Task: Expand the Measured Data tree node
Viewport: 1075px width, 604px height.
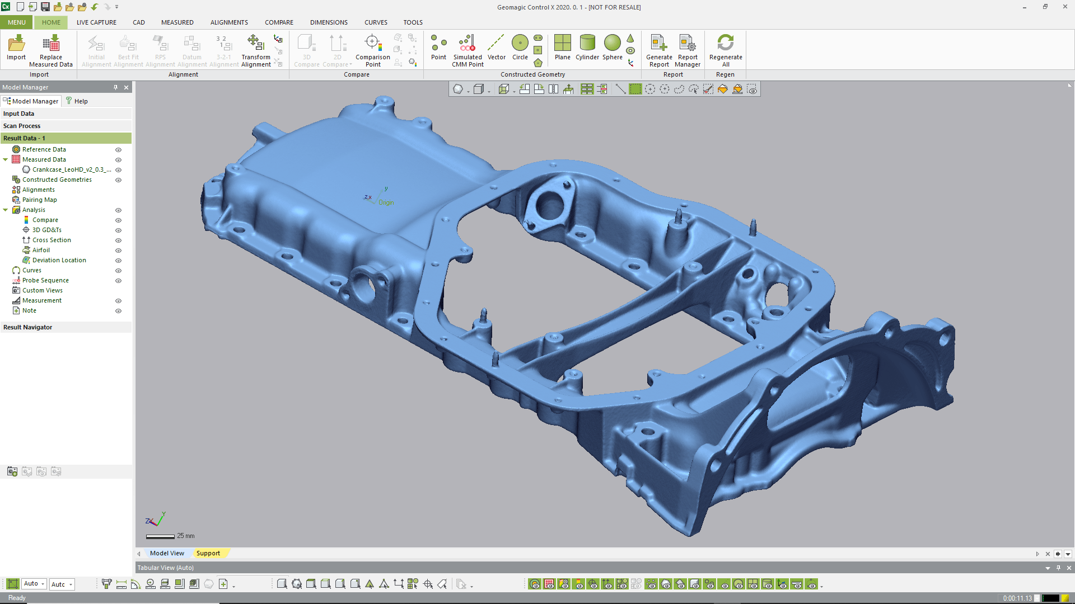Action: click(x=7, y=159)
